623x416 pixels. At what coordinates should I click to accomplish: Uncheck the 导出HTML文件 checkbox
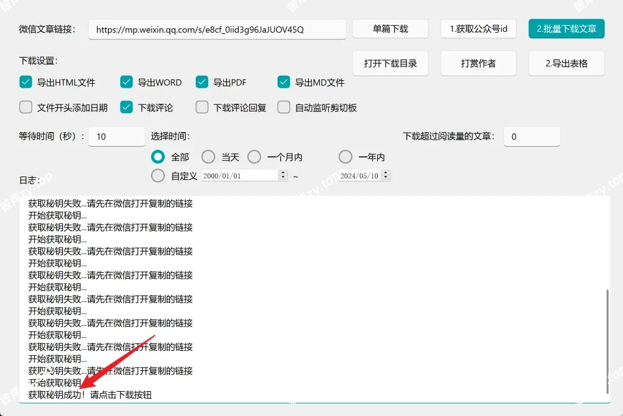[x=25, y=83]
